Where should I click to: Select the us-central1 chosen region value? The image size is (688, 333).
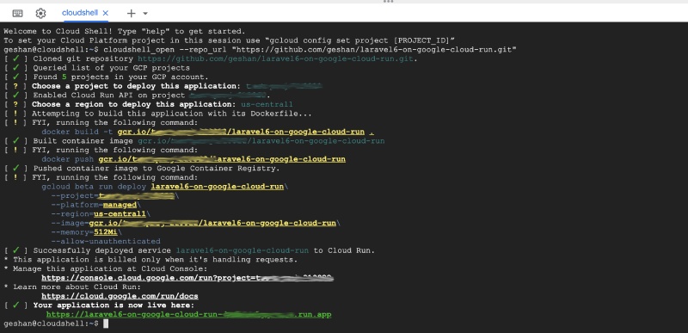pos(267,104)
